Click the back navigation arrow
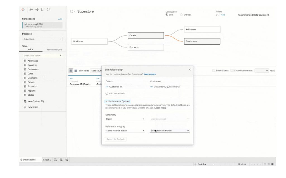 tap(31, 9)
